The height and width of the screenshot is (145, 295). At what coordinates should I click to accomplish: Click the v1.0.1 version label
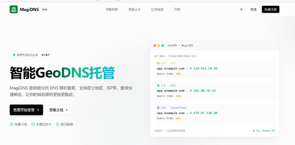[x=45, y=55]
